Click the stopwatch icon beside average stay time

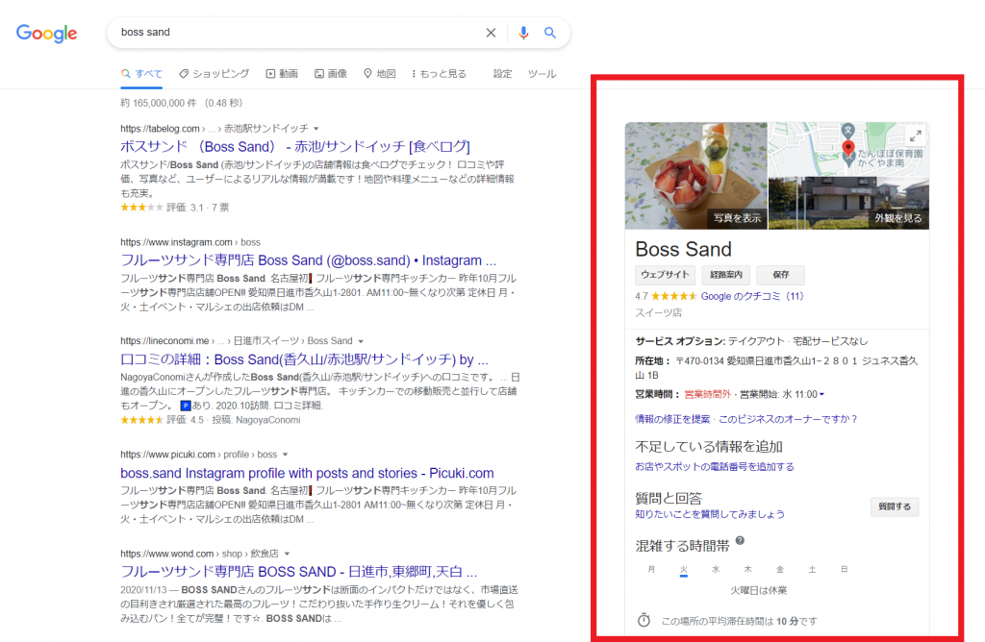(x=644, y=620)
